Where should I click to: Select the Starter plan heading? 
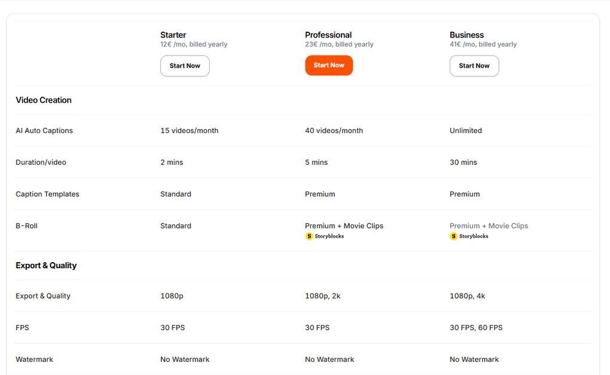(173, 35)
